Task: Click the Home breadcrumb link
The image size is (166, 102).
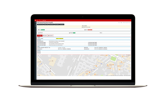Action: pos(119,23)
